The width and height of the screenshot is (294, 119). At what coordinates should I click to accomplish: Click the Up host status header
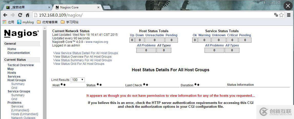[132, 35]
